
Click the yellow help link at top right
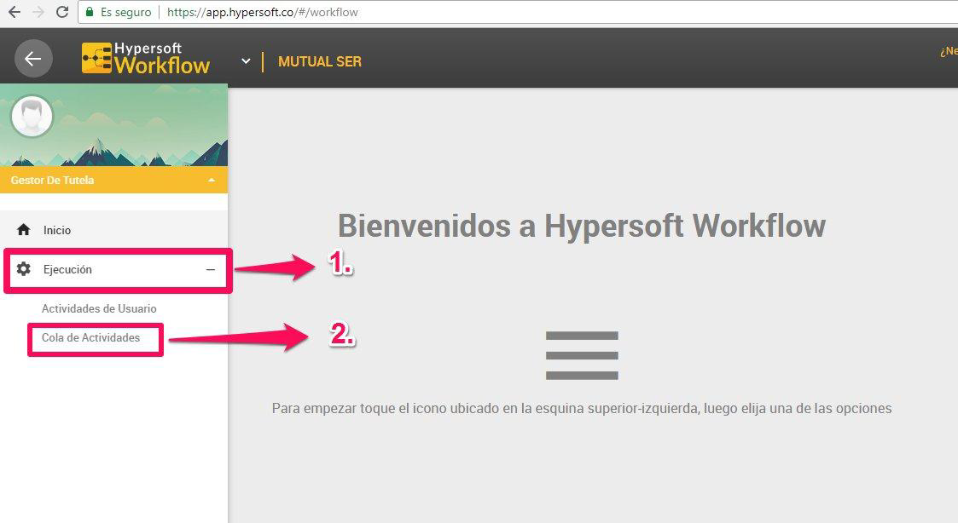click(948, 52)
